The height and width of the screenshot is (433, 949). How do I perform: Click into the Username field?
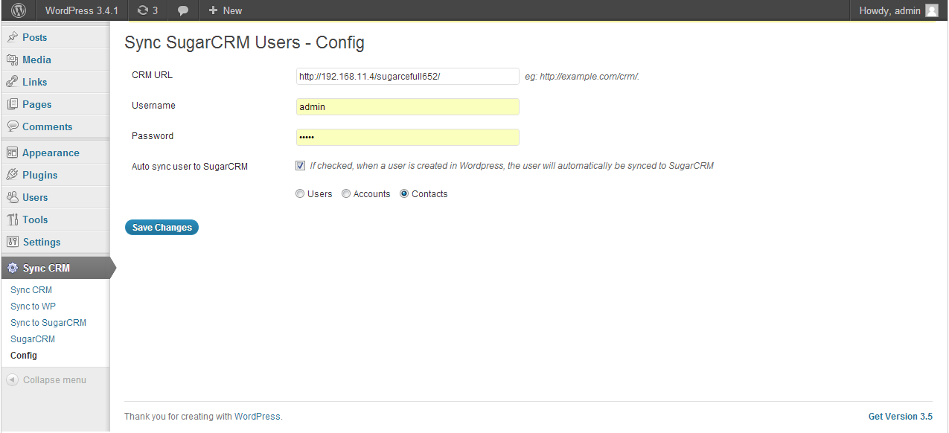point(407,106)
